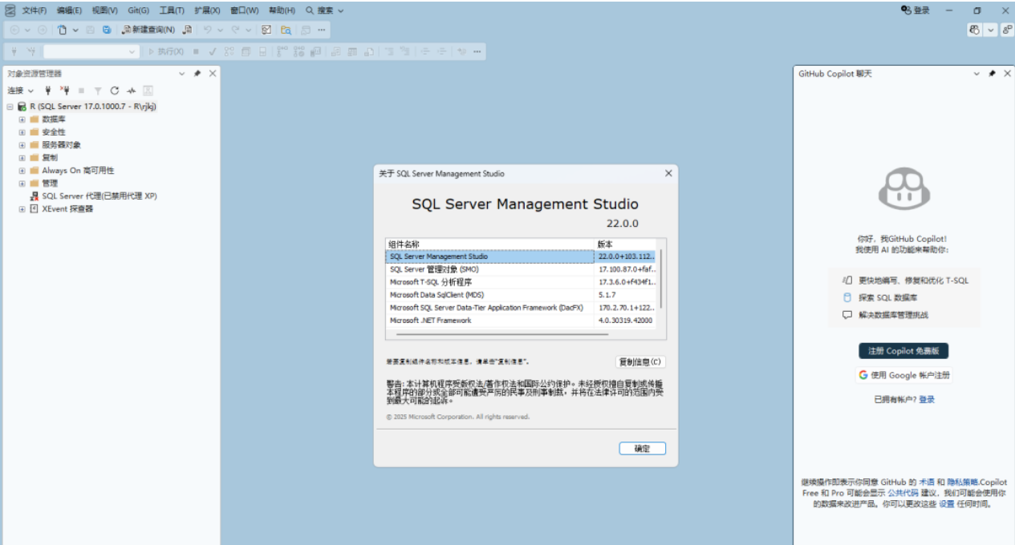Open the dropdown arrow beside the Copilot icon
1015x545 pixels.
[x=991, y=30]
